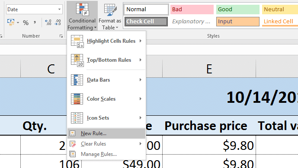Image resolution: width=298 pixels, height=168 pixels.
Task: Open Number group dialog launcher
Action: point(61,36)
